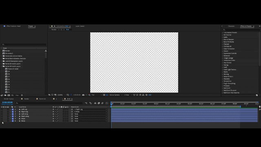This screenshot has width=261, height=147.
Task: Click the Render breadcrumb in composition navigator
Action: point(54,29)
